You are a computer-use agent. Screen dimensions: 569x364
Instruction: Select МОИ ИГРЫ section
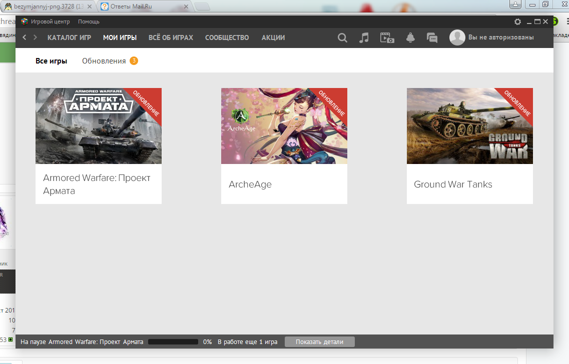[x=120, y=37]
